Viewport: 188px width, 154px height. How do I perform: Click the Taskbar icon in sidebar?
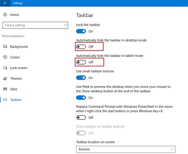[x=5, y=99]
